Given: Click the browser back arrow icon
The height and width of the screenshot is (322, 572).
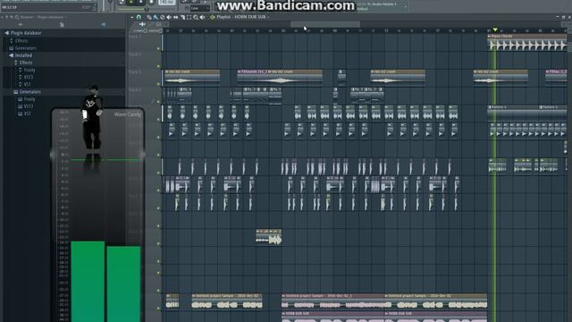Looking at the screenshot, I should [2, 17].
